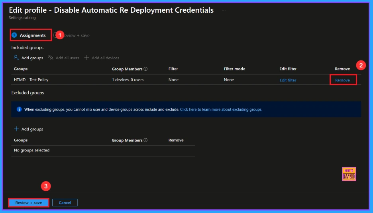
Task: Click the How To Manage Devices logo
Action: pyautogui.click(x=349, y=174)
